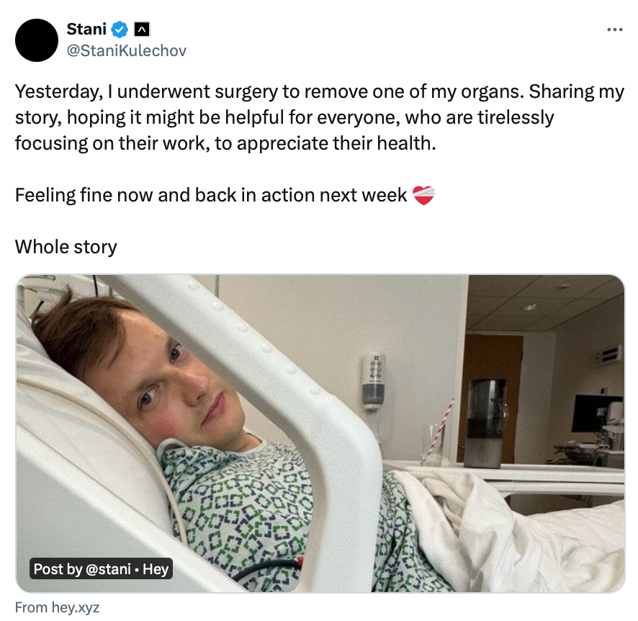This screenshot has height=621, width=638.
Task: Open the hospital photo link card
Action: pyautogui.click(x=320, y=433)
